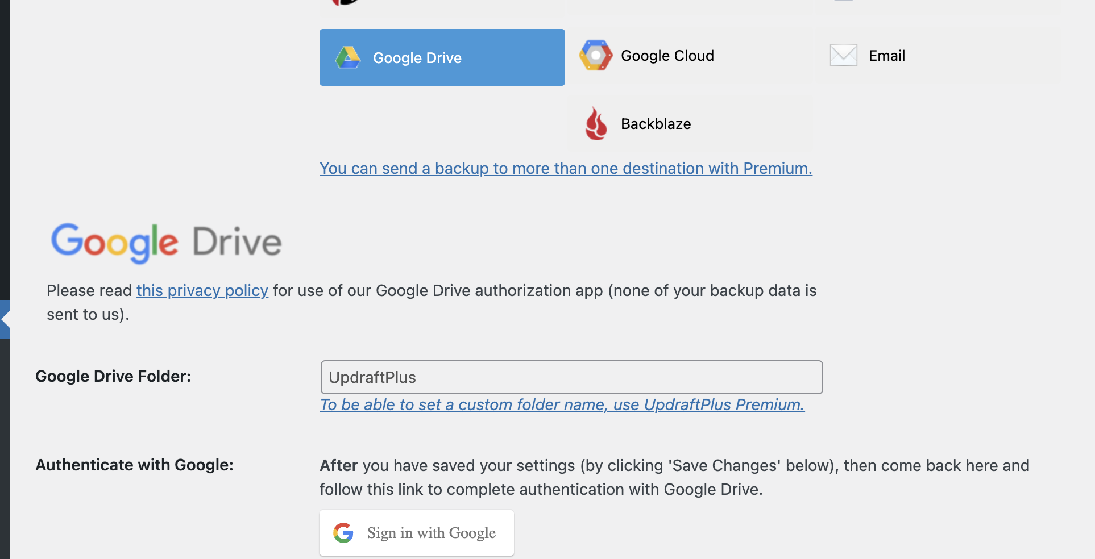The image size is (1095, 559).
Task: Click the Google Drive heading logo
Action: click(167, 243)
